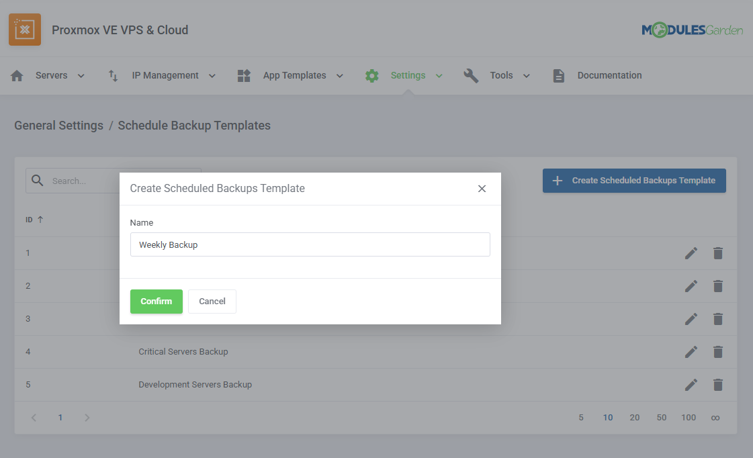753x458 pixels.
Task: Show 50 entries per page
Action: tap(661, 418)
